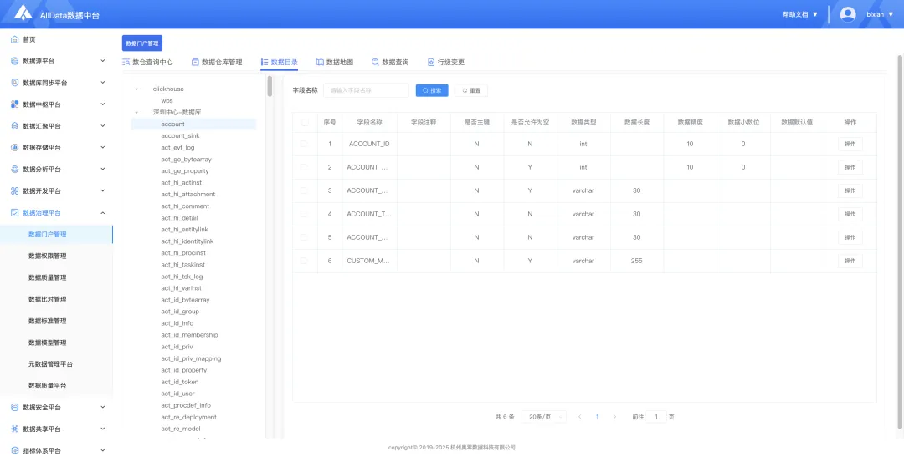Check the box for row number 3

tap(305, 190)
